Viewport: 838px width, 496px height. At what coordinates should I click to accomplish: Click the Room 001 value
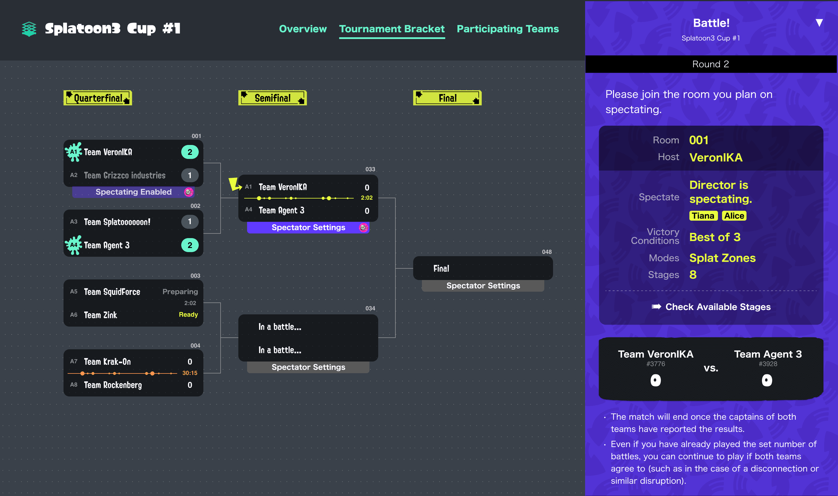click(698, 140)
